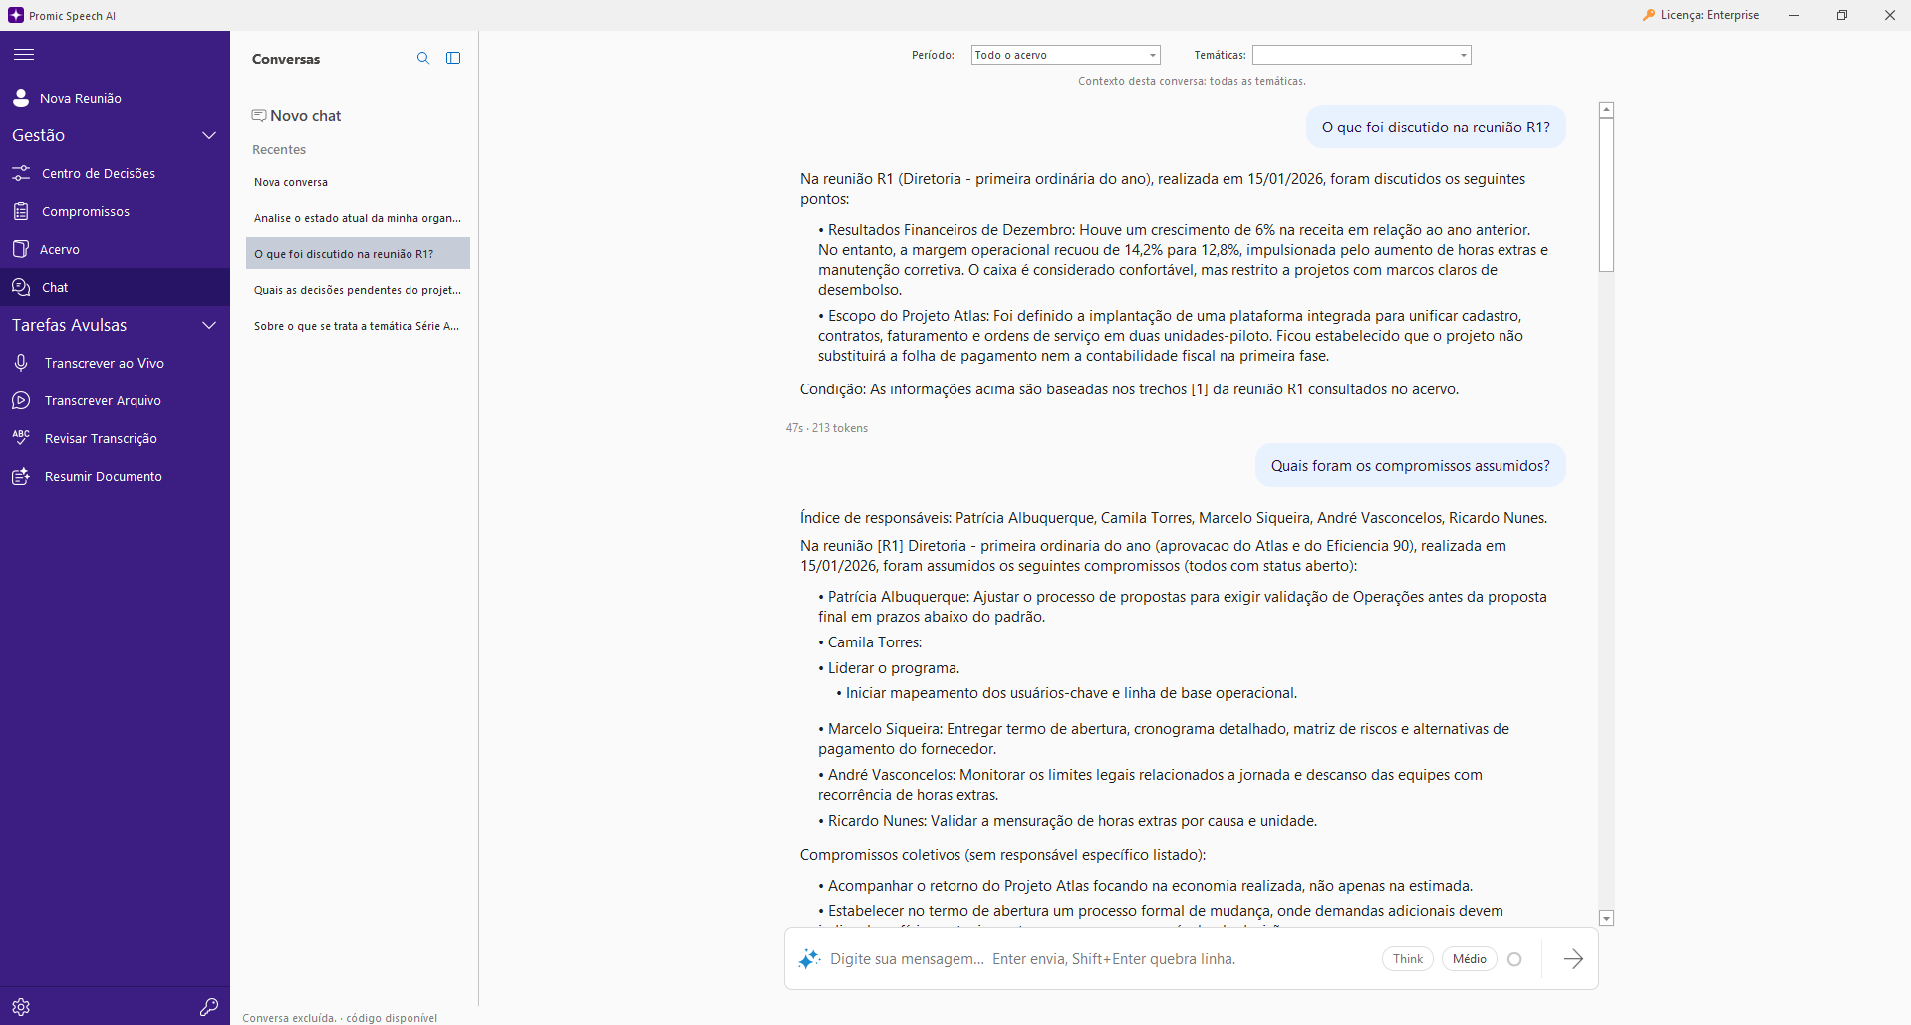The height and width of the screenshot is (1025, 1911).
Task: Open the Temáticas dropdown
Action: [1362, 55]
